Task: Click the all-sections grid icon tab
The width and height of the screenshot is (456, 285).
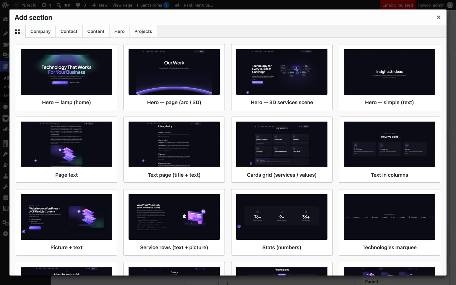Action: click(x=17, y=32)
